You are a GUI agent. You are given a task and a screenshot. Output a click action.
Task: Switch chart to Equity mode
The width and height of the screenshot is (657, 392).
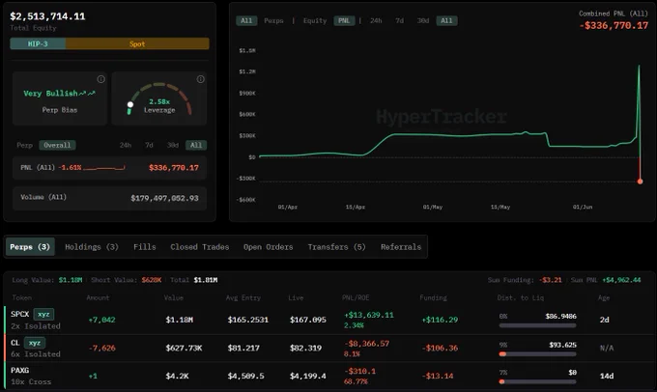pyautogui.click(x=315, y=20)
